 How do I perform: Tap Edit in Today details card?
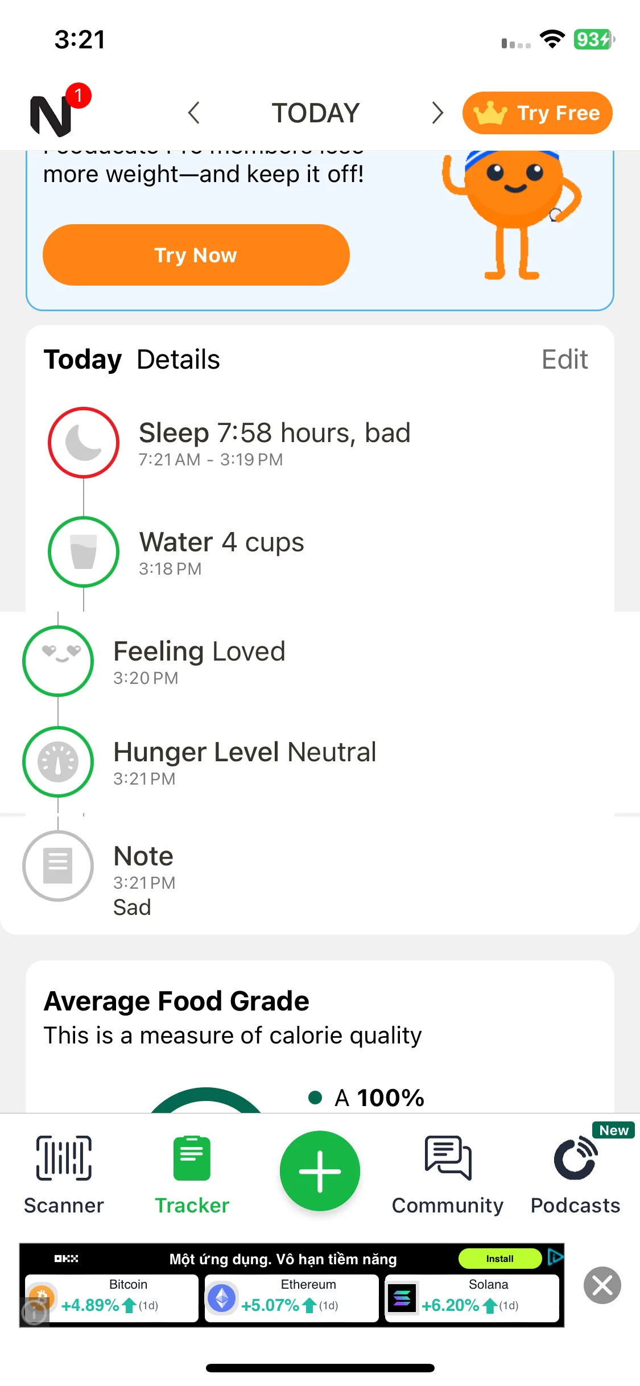(x=564, y=360)
